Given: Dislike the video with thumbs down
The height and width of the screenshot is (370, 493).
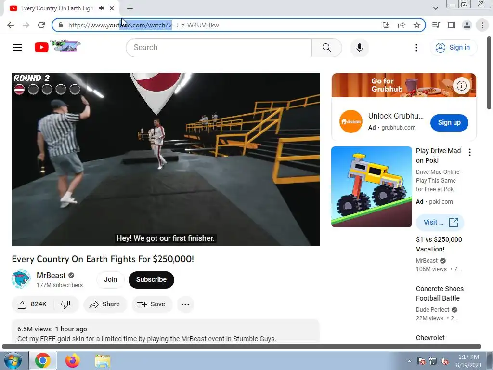Looking at the screenshot, I should point(65,304).
